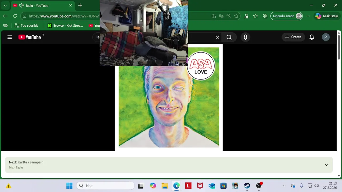Open a new browser tab
342x192 pixels.
click(80, 6)
